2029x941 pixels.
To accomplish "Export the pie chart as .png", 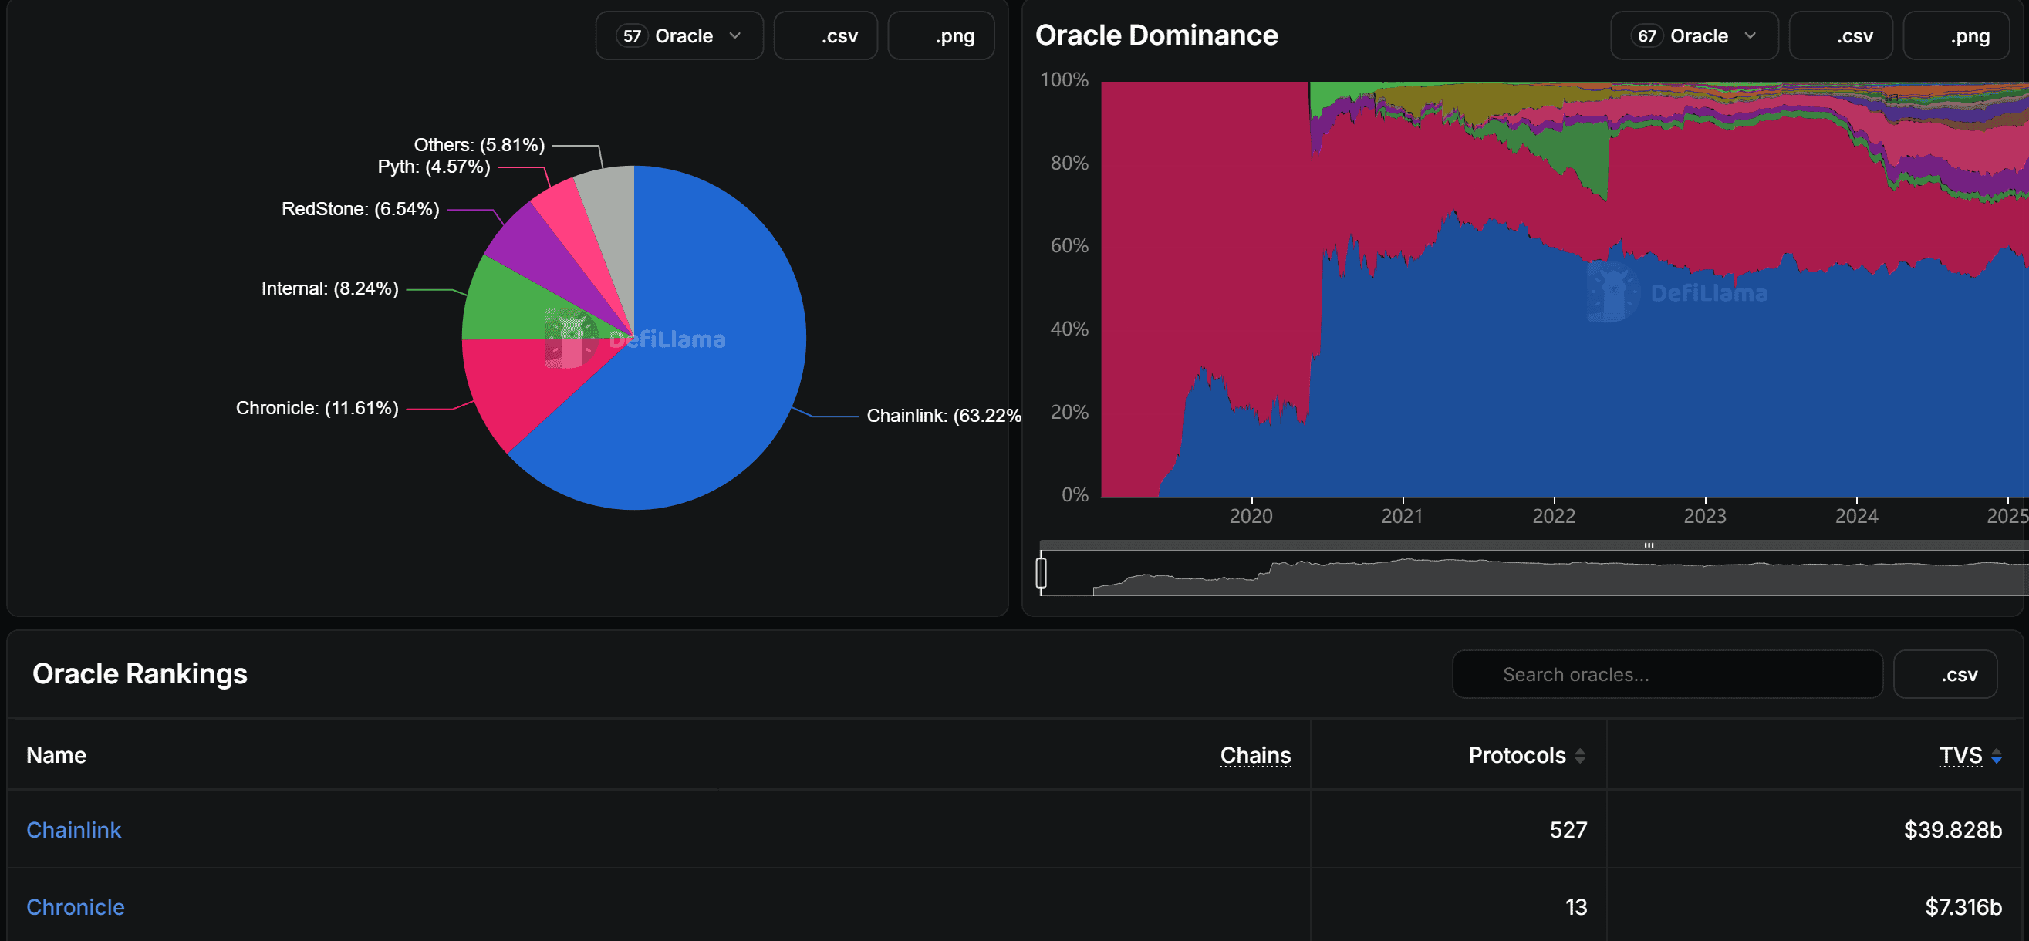I will tap(940, 36).
